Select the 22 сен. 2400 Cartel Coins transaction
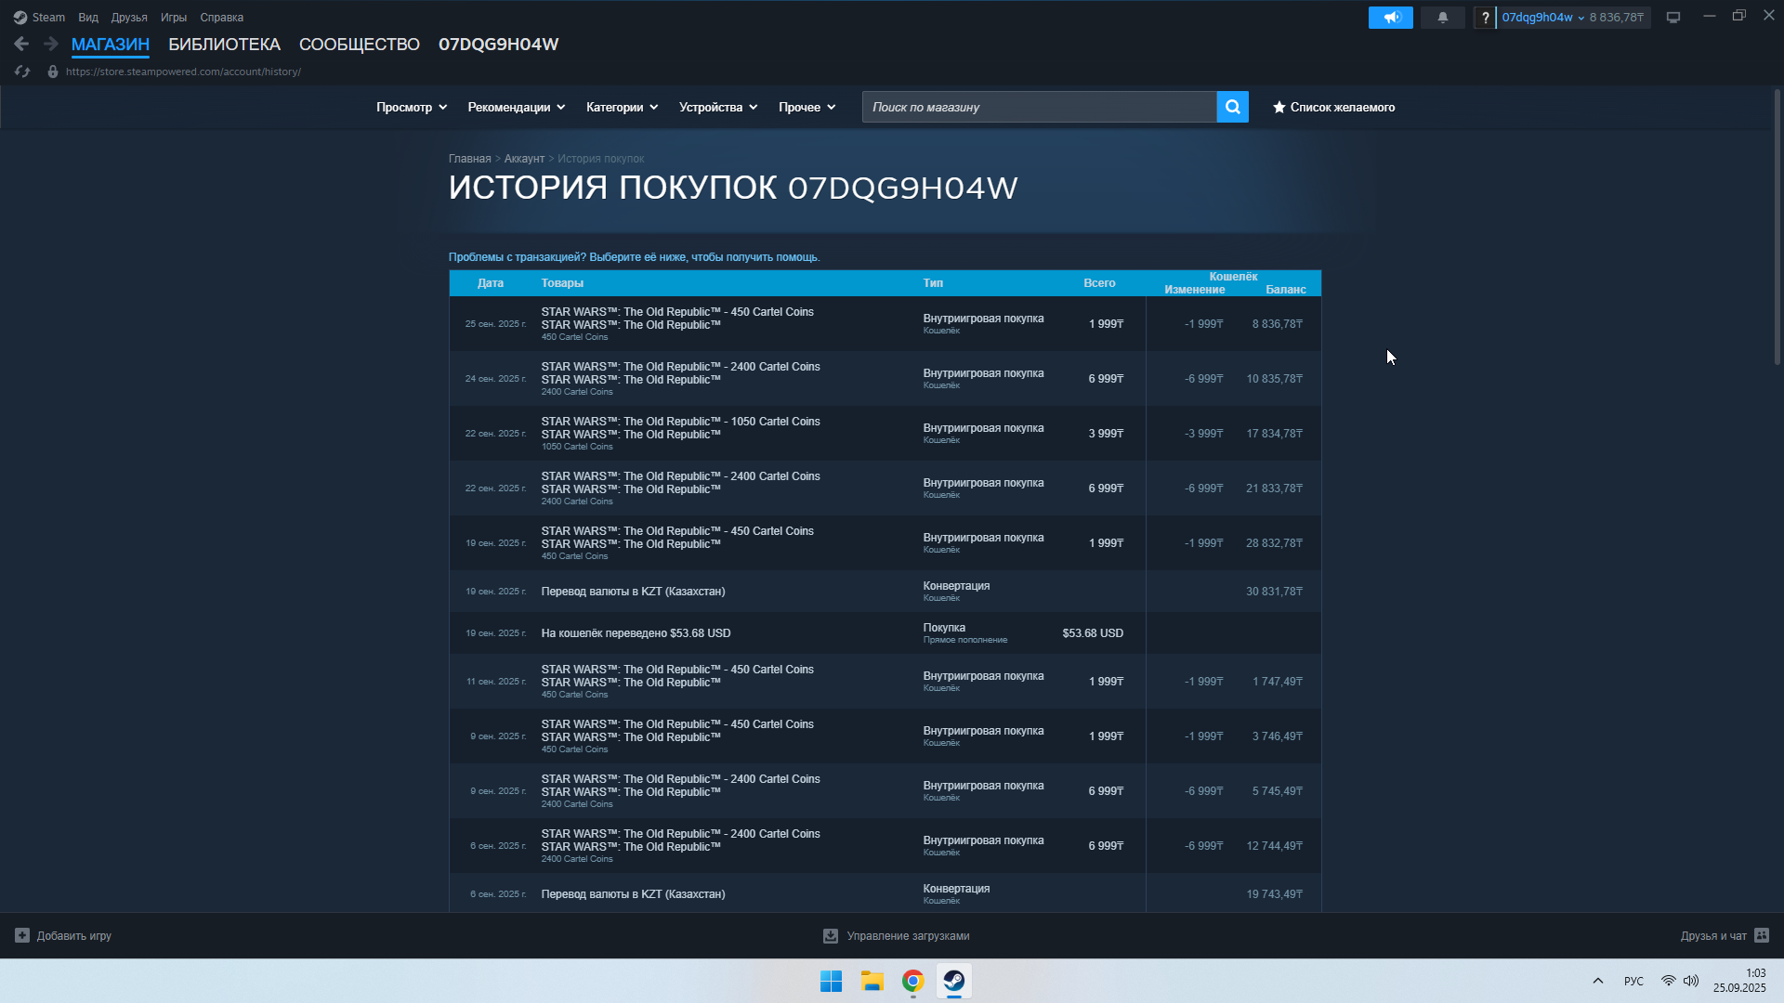This screenshot has width=1784, height=1003. point(885,488)
